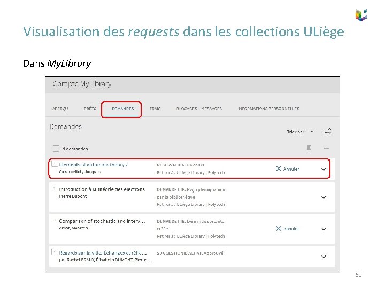Image resolution: width=385 pixels, height=288 pixels.
Task: Open Elements of automata theory title link
Action: coord(93,165)
